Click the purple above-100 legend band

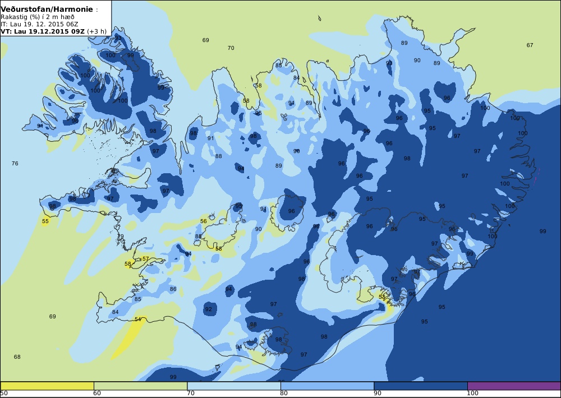tap(514, 386)
